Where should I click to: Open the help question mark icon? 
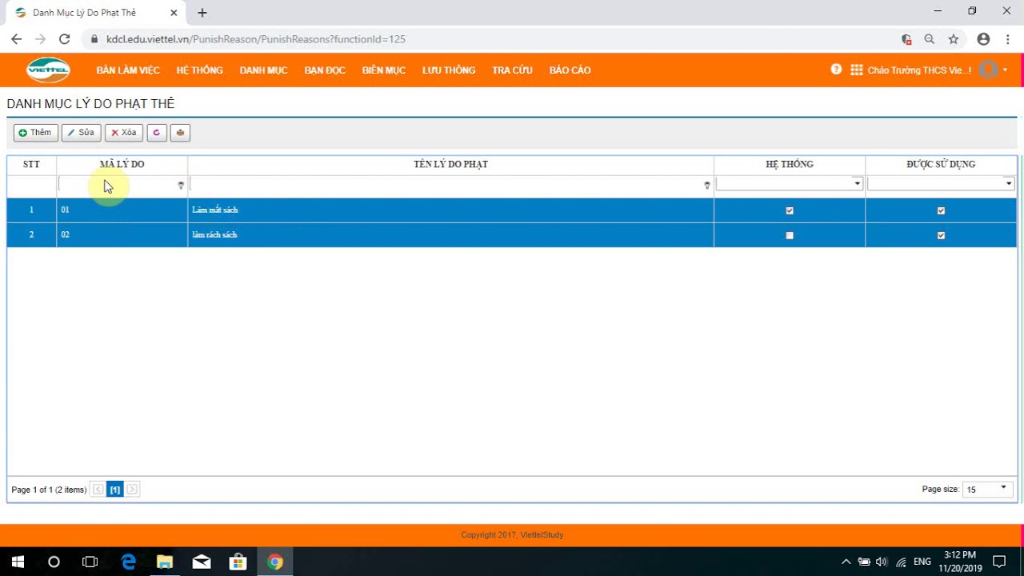(x=836, y=70)
